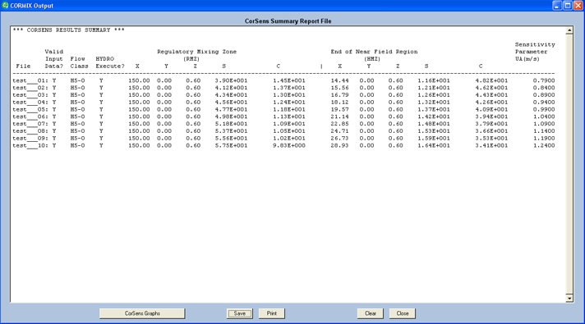This screenshot has width=585, height=324.
Task: Click RMZ dilution value 4.77E+001
Action: click(x=231, y=109)
